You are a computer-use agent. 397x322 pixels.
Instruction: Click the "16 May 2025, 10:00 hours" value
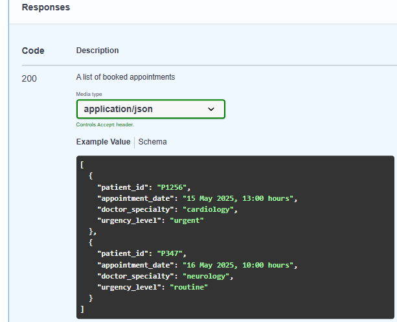pyautogui.click(x=238, y=265)
